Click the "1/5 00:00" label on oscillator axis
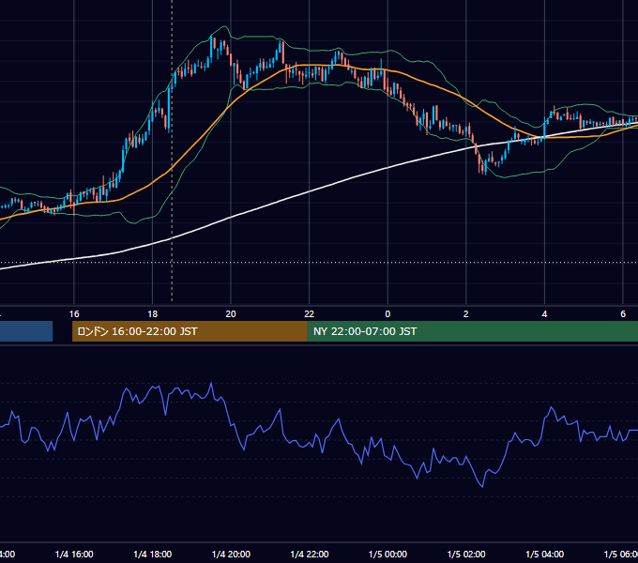The height and width of the screenshot is (563, 638). click(387, 554)
